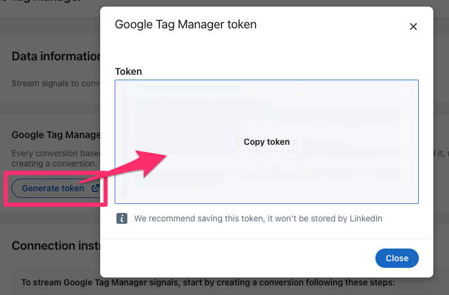
Task: Click the Every conversion based description text
Action: point(56,153)
